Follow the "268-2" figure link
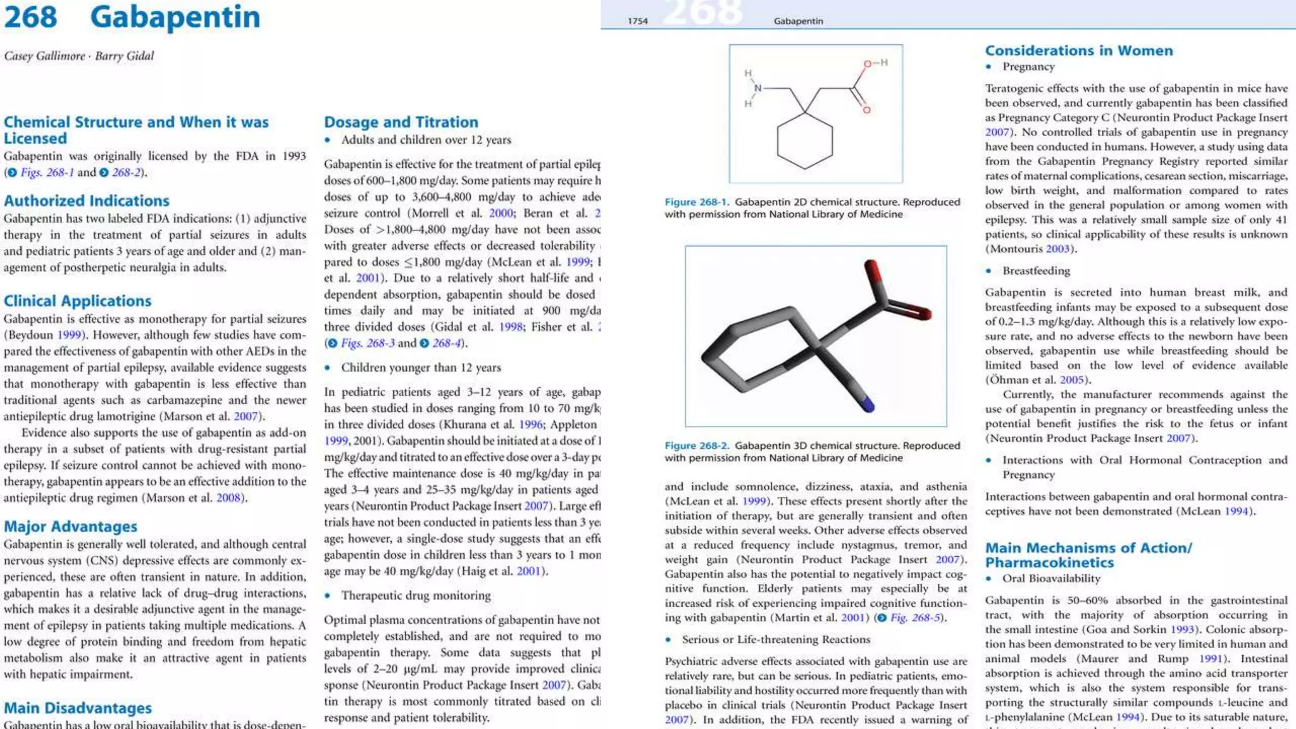Viewport: 1296px width, 729px height. (126, 173)
